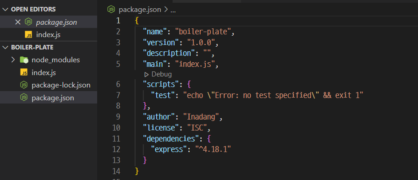418x180 pixels.
Task: Click Debug play triangle above scripts
Action: (x=146, y=75)
